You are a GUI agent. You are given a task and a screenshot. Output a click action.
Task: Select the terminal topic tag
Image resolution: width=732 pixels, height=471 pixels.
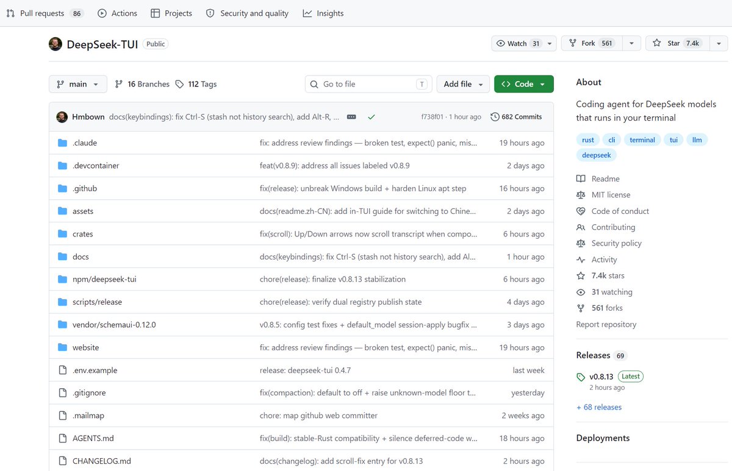pos(642,140)
